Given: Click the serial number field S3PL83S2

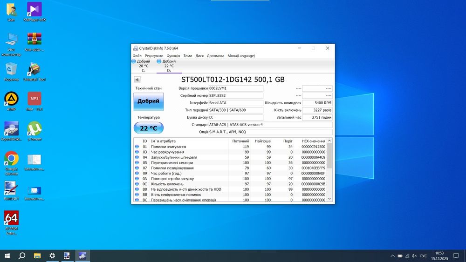Looking at the screenshot, I should click(236, 95).
